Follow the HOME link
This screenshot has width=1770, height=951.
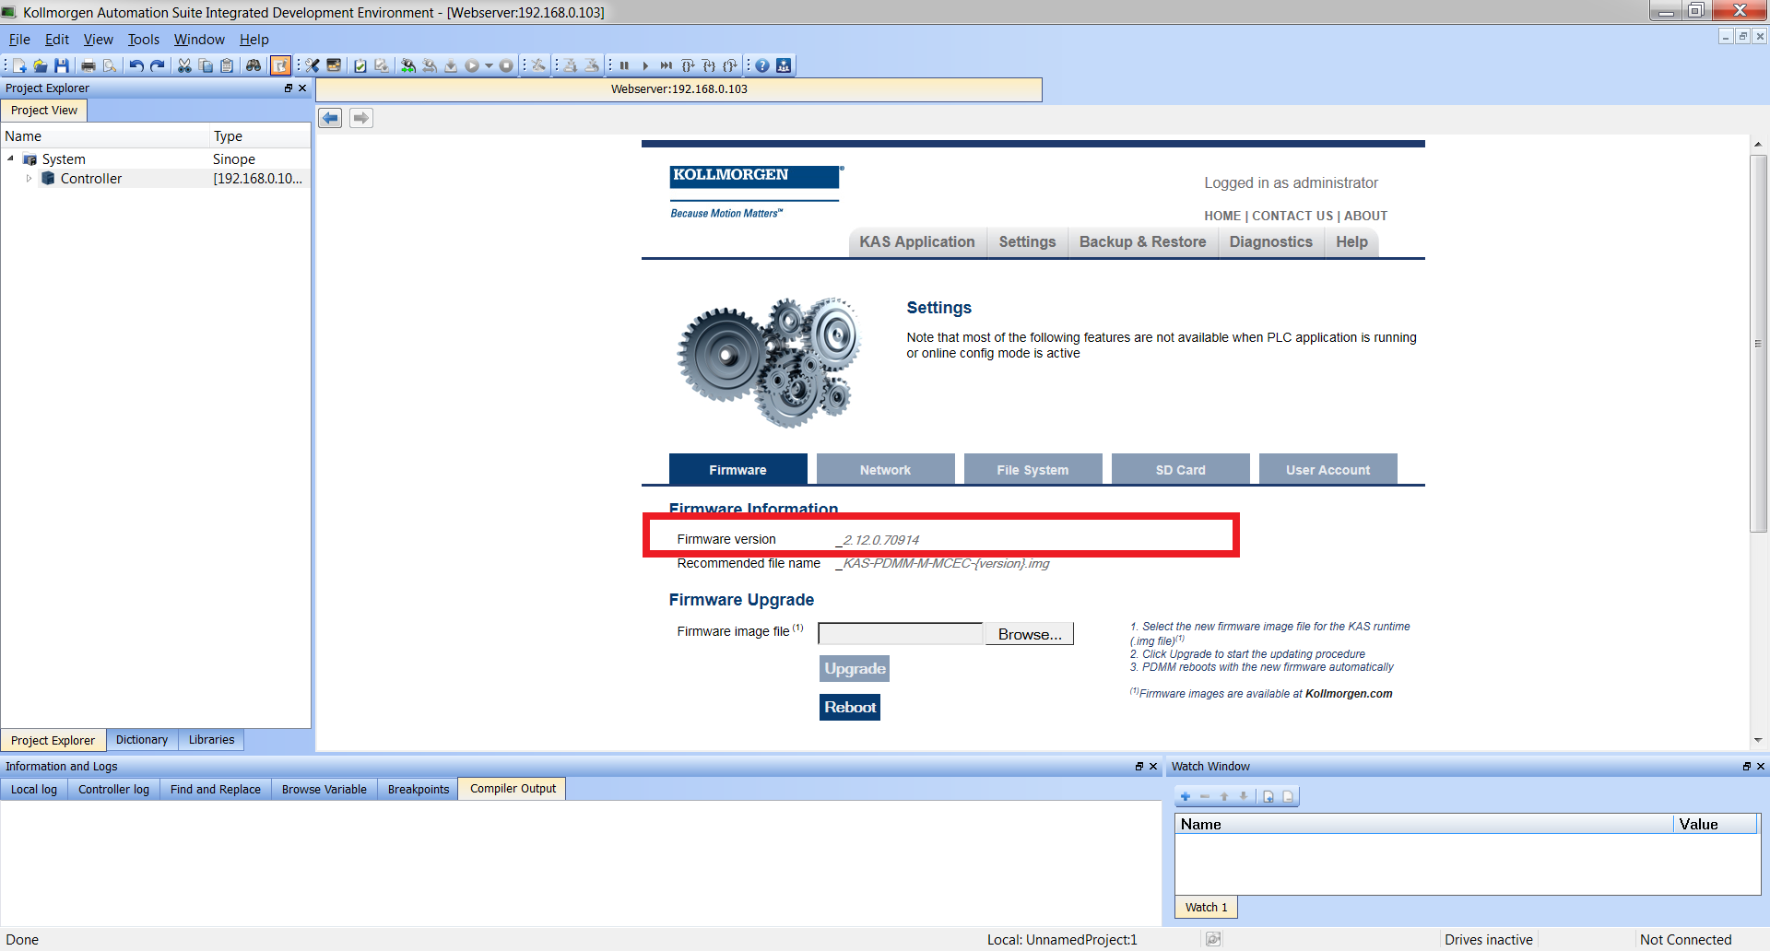pos(1222,216)
